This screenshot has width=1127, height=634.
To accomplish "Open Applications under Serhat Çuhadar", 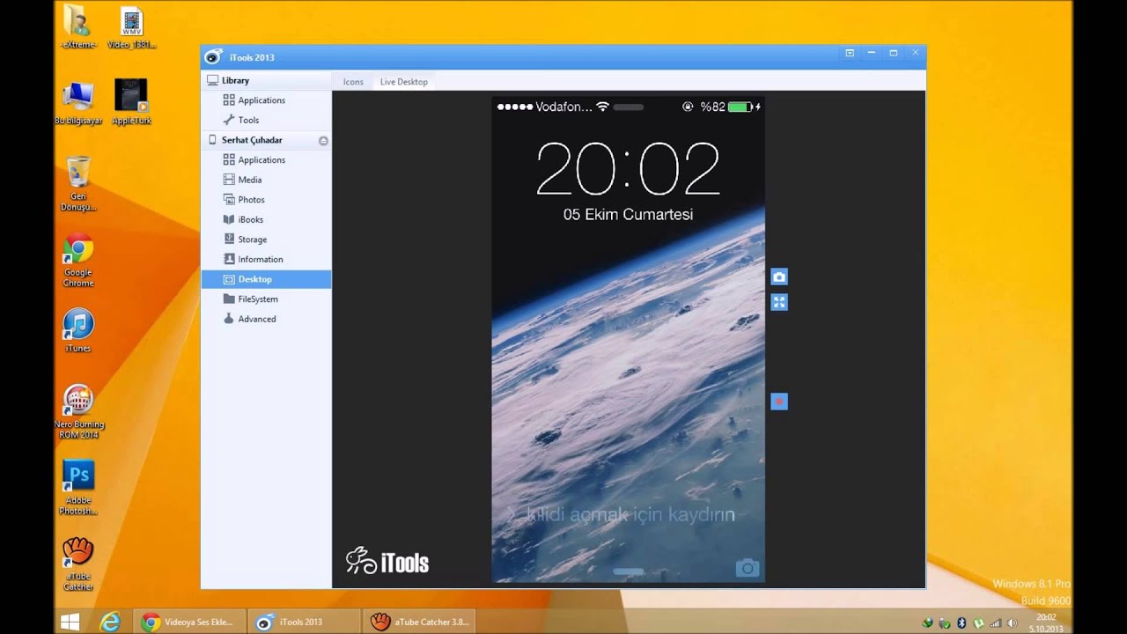I will pyautogui.click(x=266, y=160).
